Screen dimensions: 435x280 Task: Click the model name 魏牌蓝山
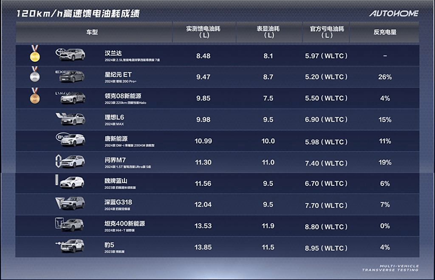pyautogui.click(x=116, y=181)
